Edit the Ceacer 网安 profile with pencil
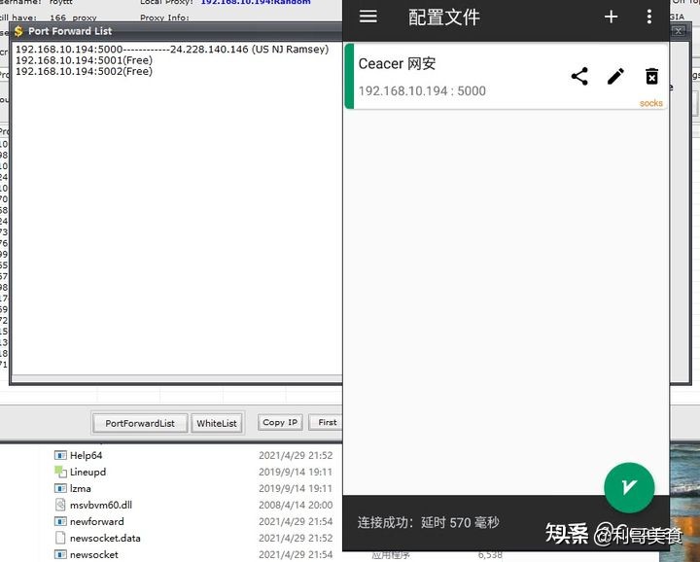This screenshot has height=562, width=700. point(615,77)
